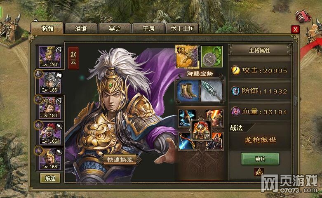Open the 宴会 tab
Viewport: 322px width, 198px height.
114,28
